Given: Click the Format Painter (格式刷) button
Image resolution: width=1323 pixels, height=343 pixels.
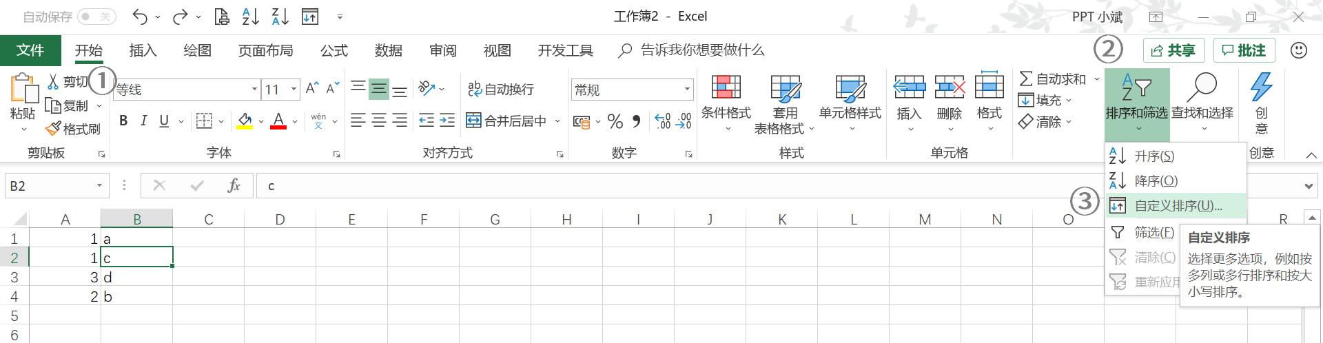Looking at the screenshot, I should (x=73, y=129).
